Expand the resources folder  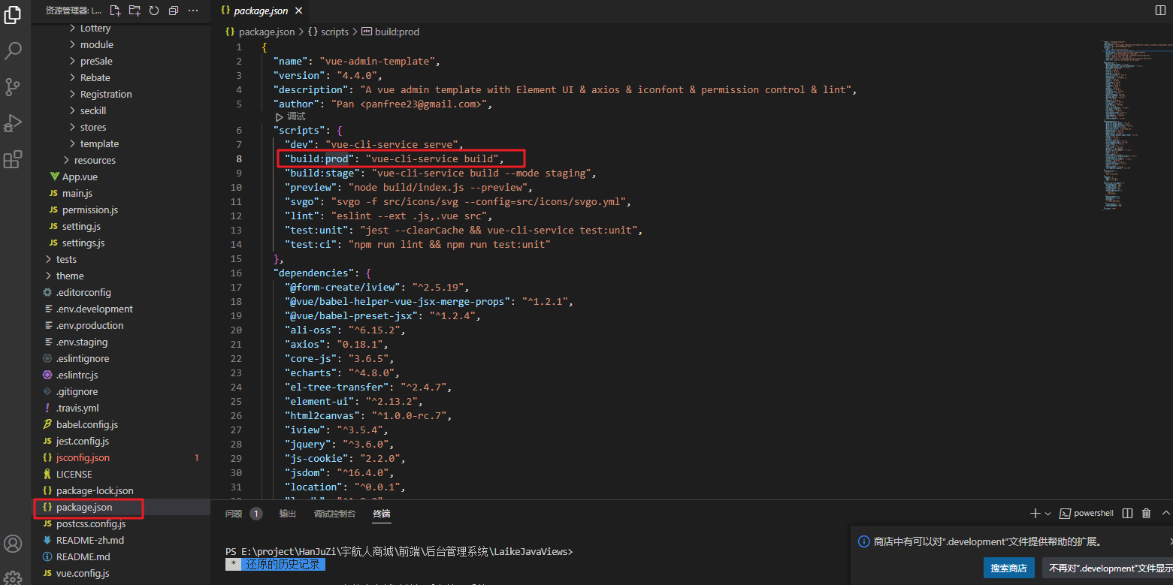click(x=95, y=160)
